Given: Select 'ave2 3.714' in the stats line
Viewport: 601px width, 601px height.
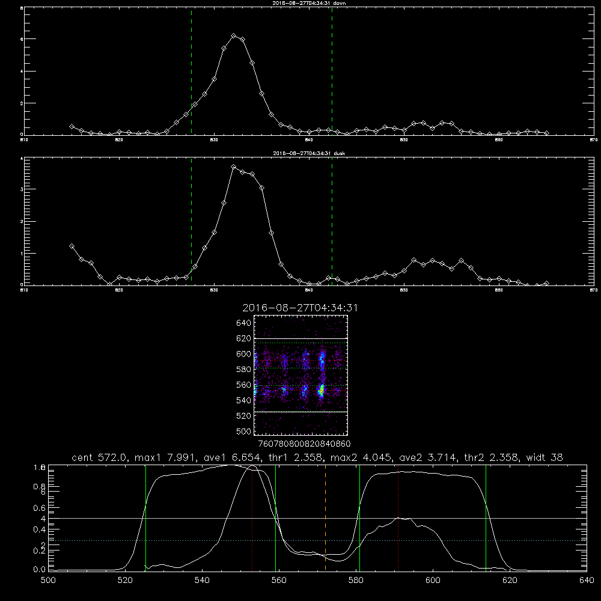Looking at the screenshot, I should point(428,457).
